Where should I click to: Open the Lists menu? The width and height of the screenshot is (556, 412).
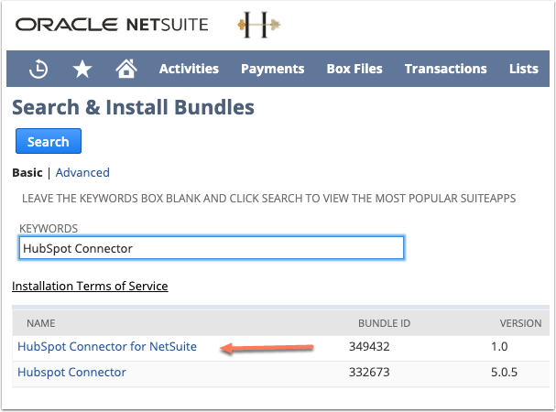[524, 69]
